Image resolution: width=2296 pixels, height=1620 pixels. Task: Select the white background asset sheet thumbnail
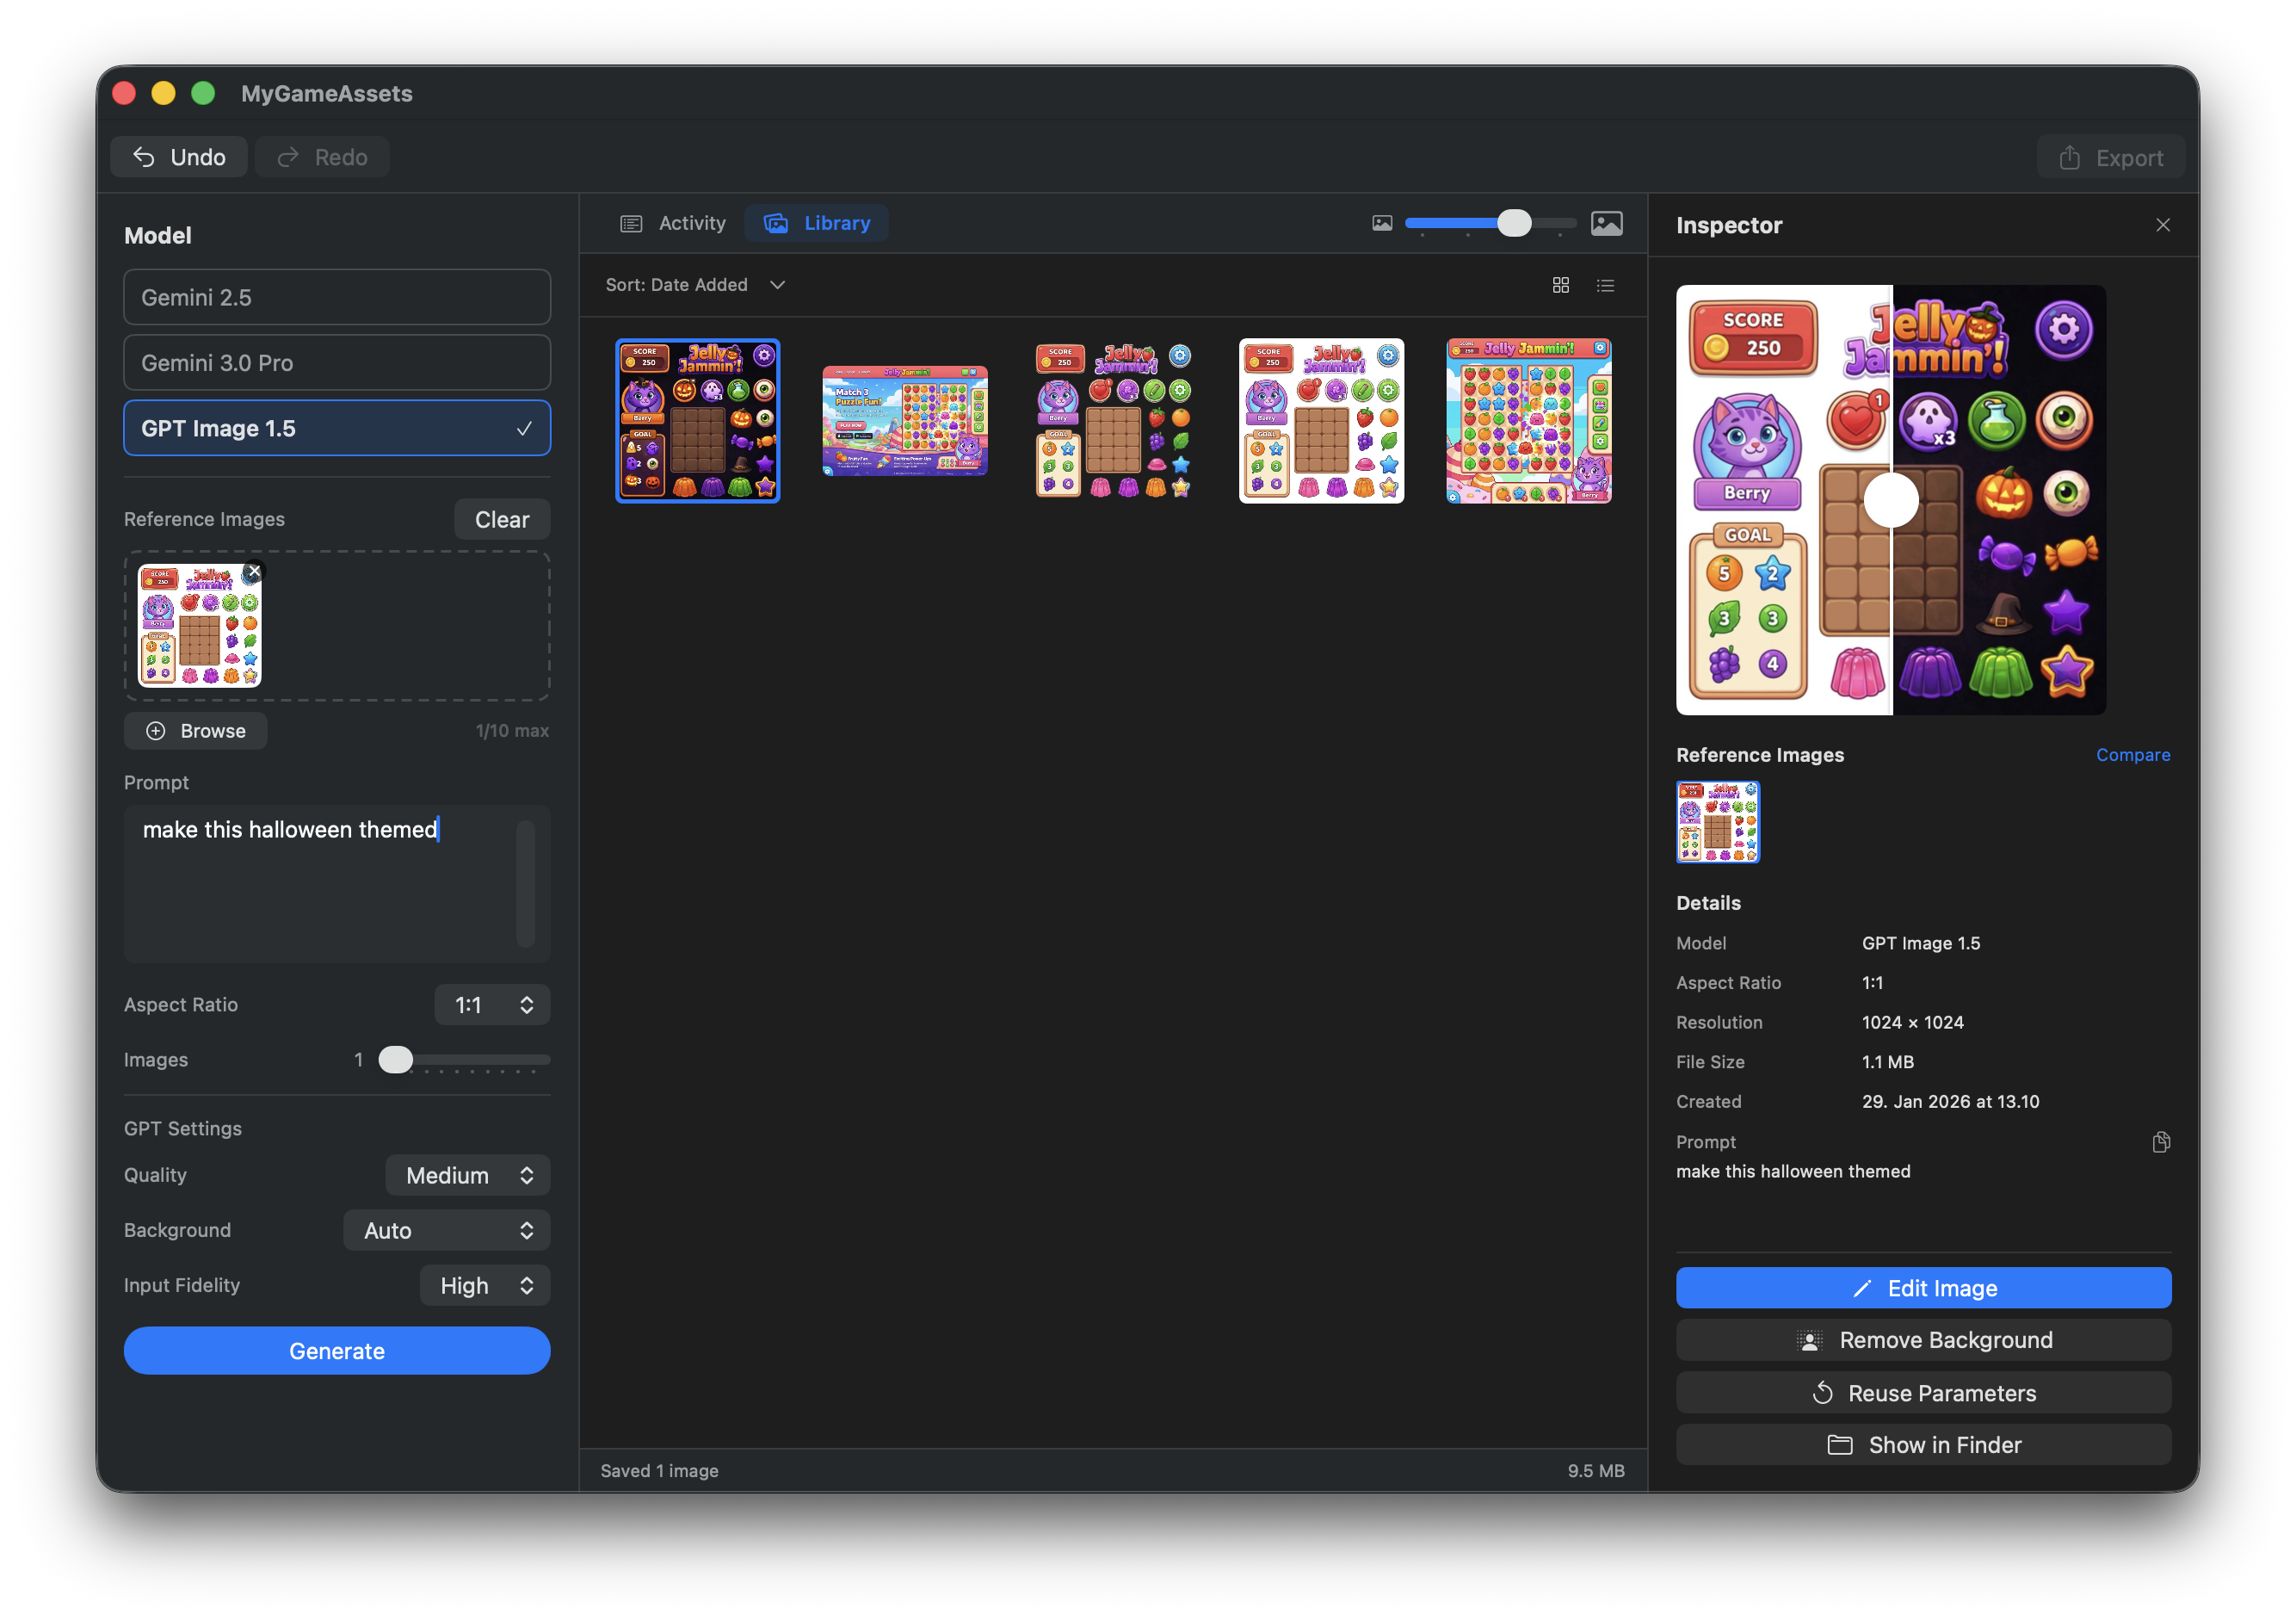pyautogui.click(x=1321, y=421)
